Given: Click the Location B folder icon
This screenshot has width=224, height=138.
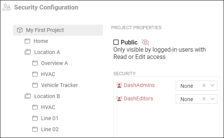Looking at the screenshot, I should tap(28, 96).
